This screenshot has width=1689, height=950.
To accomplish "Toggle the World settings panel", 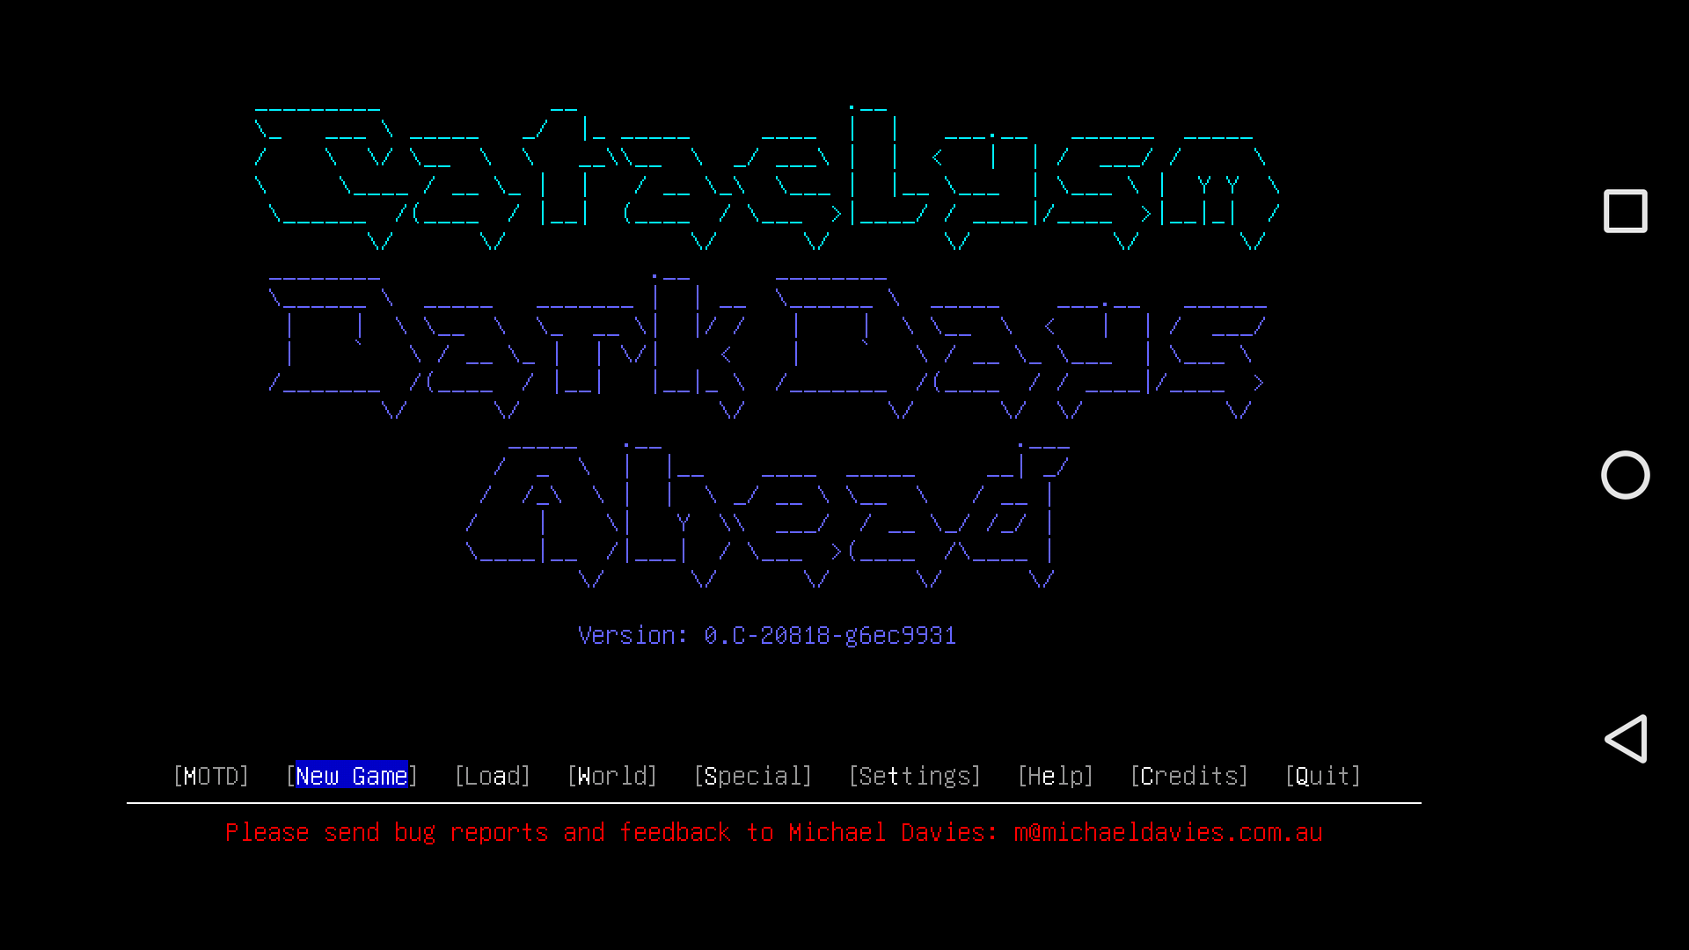I will (612, 775).
